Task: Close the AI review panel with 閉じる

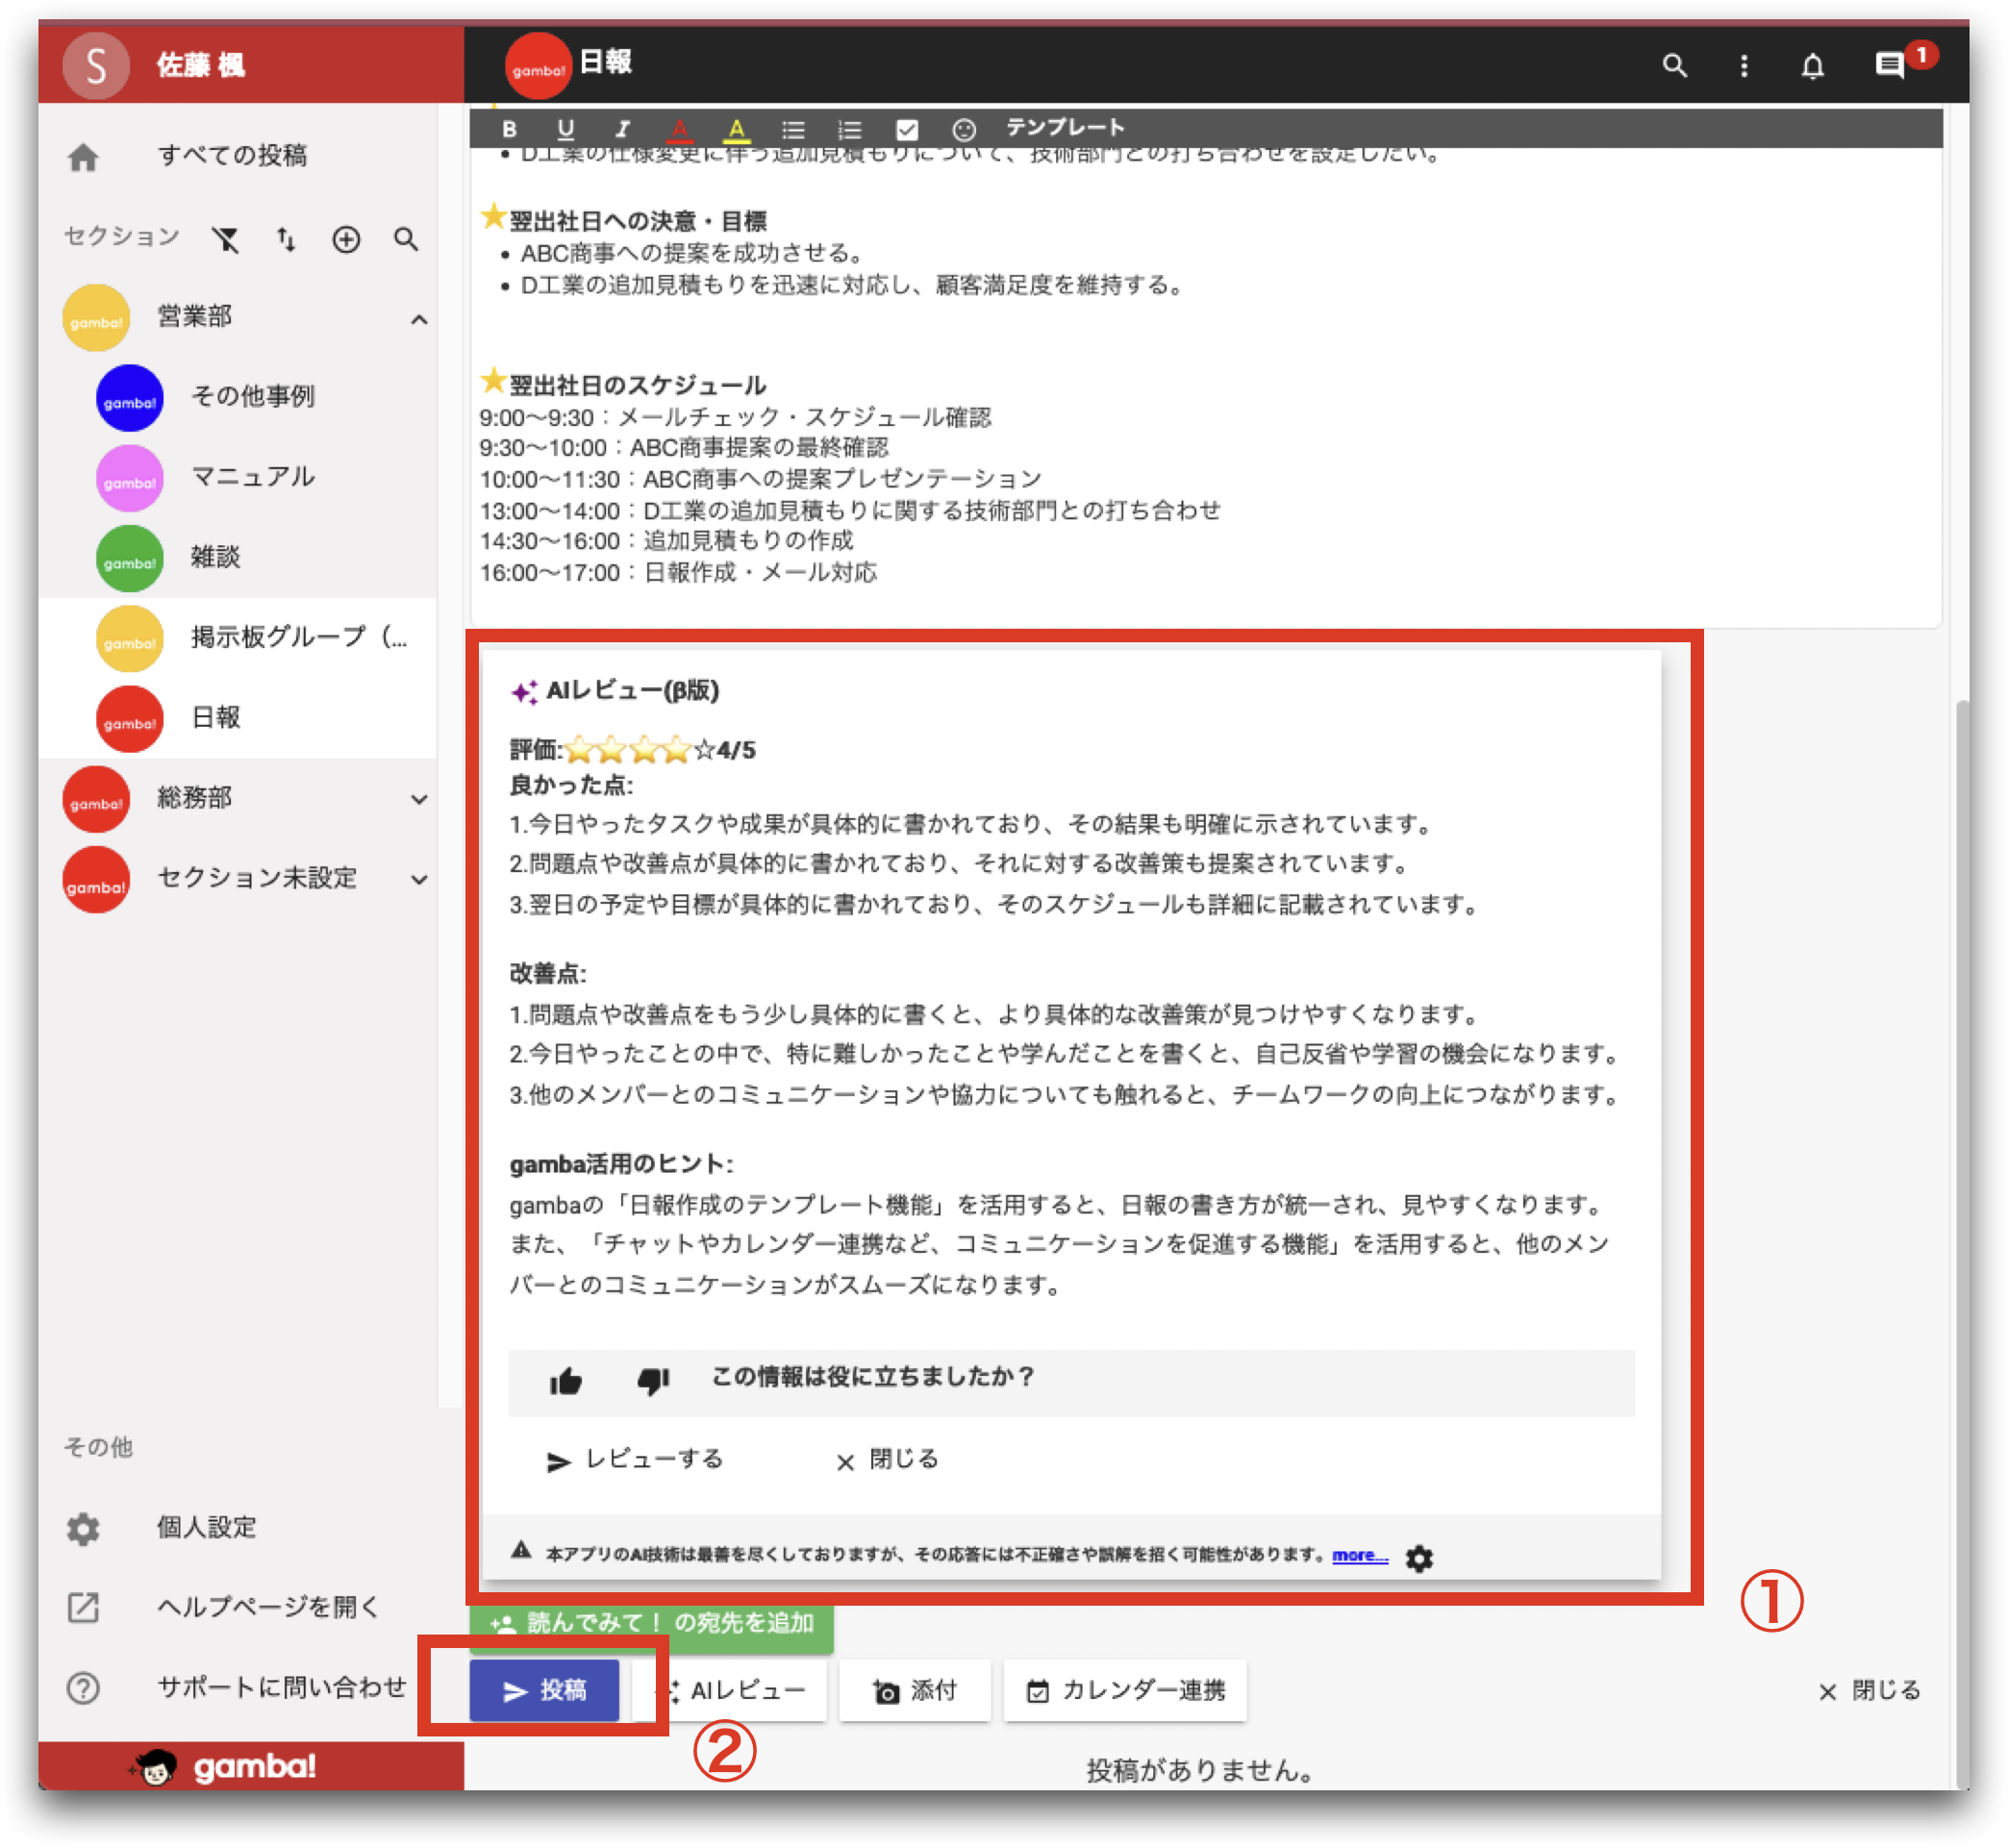Action: tap(887, 1459)
